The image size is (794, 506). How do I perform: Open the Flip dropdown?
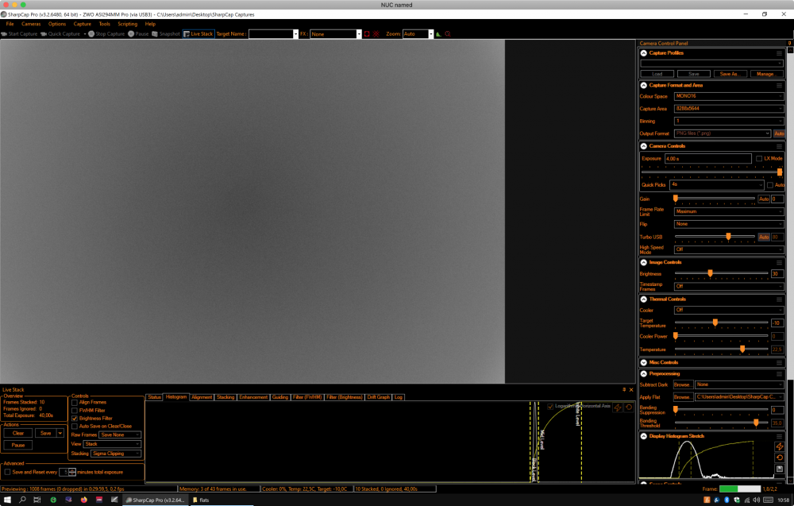click(729, 224)
